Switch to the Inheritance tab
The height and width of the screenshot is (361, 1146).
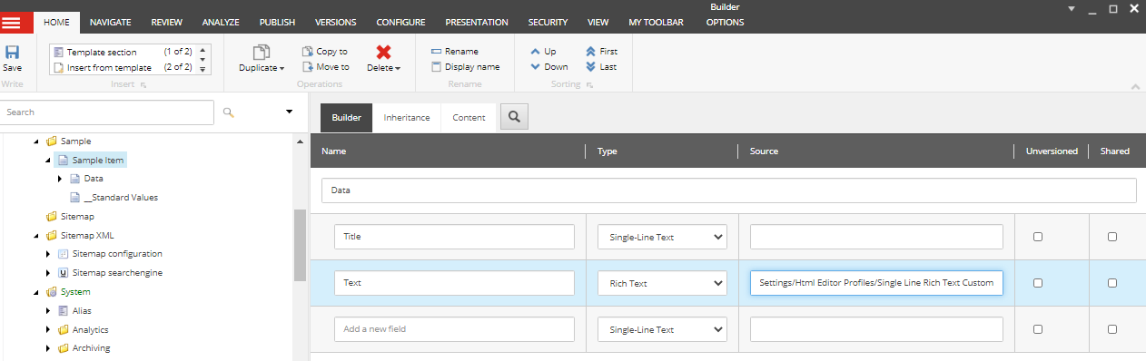tap(407, 118)
